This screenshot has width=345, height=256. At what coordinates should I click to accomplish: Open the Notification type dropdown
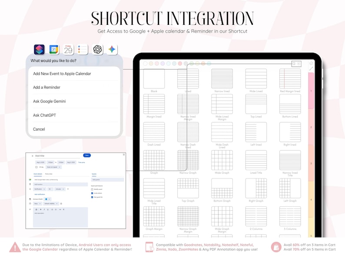pos(40,189)
